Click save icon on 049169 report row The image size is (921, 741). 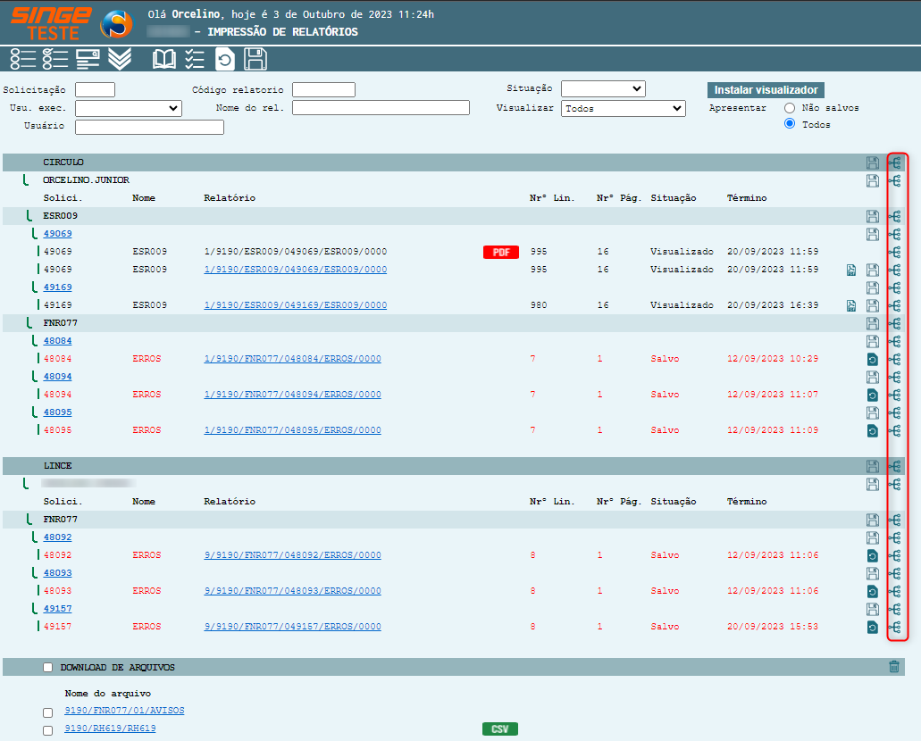point(872,306)
